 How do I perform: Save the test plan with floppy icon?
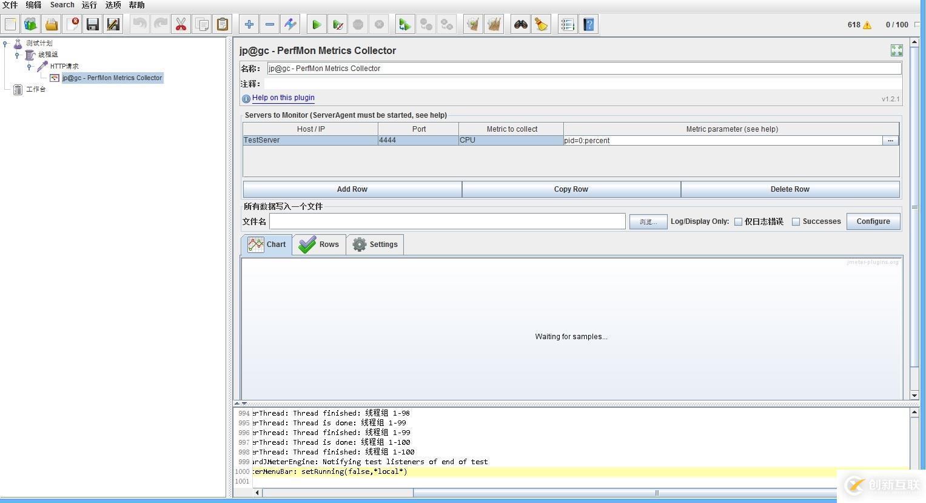(x=93, y=24)
